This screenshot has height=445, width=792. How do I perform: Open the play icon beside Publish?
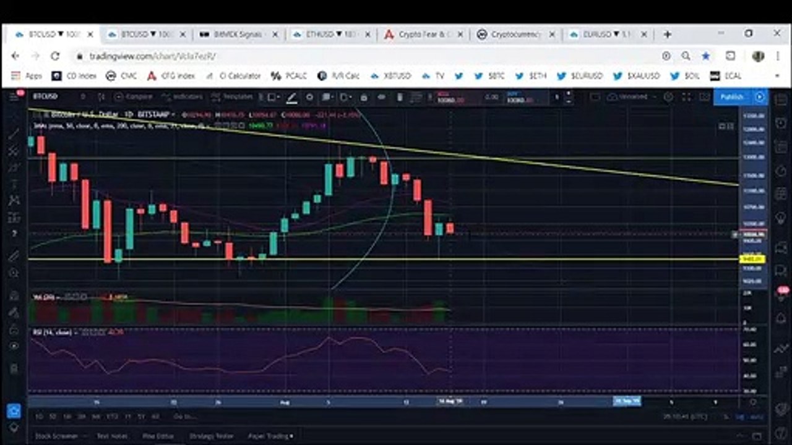759,97
